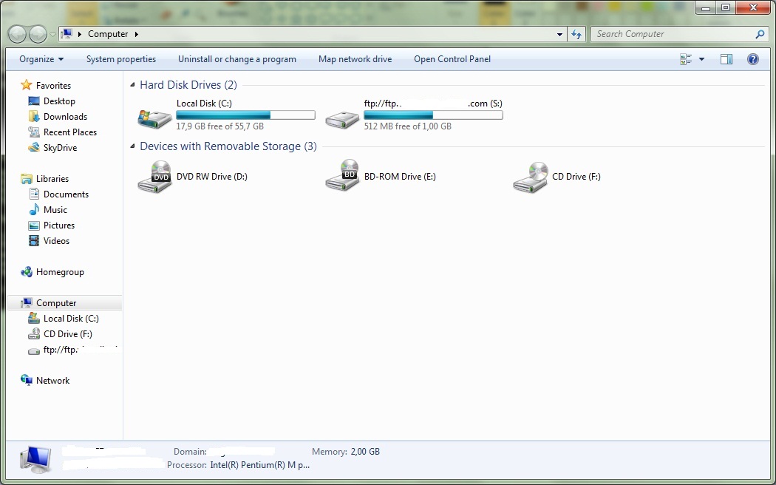Screen dimensions: 776x485
Task: Click System properties in the toolbar
Action: [121, 59]
